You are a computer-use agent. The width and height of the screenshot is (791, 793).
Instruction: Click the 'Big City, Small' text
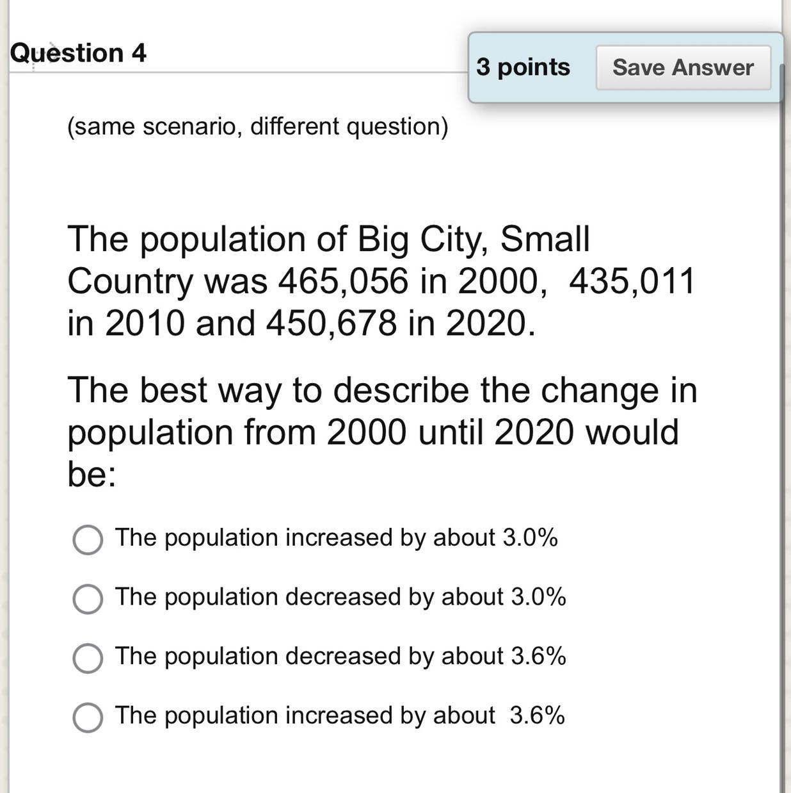tap(474, 239)
